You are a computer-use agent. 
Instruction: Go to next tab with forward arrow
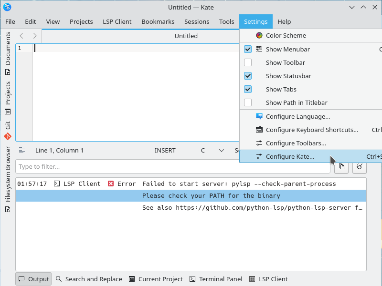click(35, 36)
